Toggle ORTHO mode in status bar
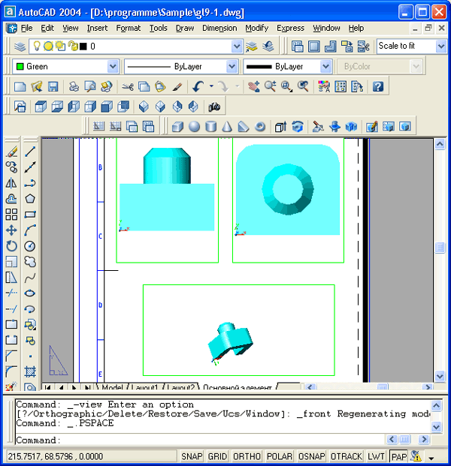451x466 pixels. tap(247, 456)
